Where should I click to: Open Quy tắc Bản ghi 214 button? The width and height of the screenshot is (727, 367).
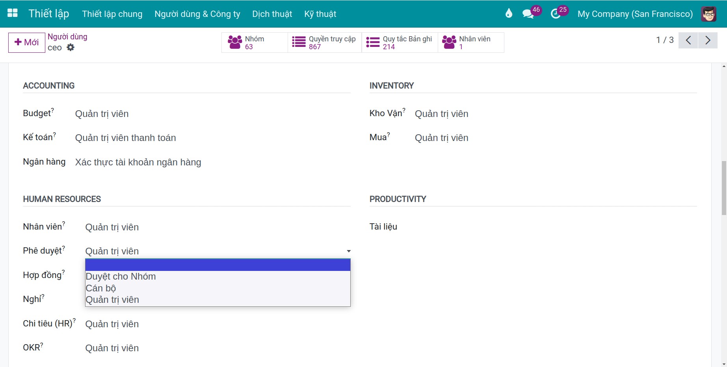tap(400, 43)
